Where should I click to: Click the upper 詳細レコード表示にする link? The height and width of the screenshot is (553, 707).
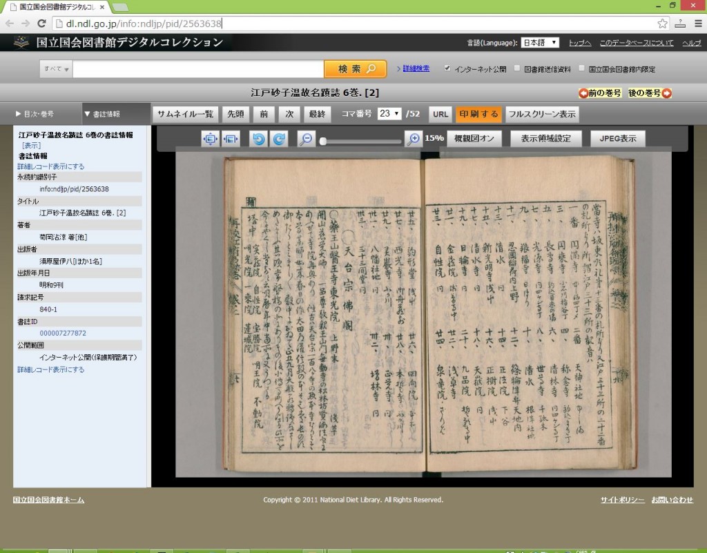point(51,166)
